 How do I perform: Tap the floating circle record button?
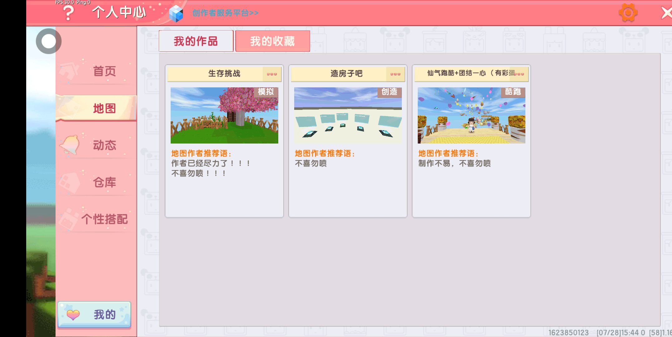click(x=49, y=41)
